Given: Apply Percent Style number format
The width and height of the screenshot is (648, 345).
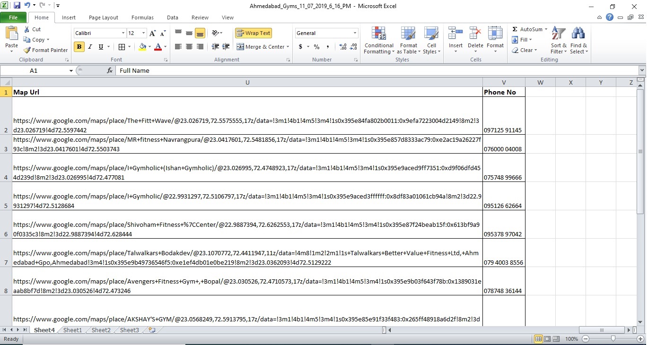Looking at the screenshot, I should pos(316,47).
